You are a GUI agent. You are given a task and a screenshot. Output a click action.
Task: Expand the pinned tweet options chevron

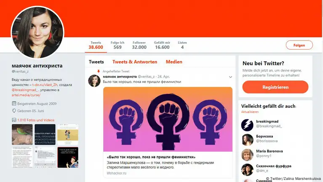pos(230,77)
